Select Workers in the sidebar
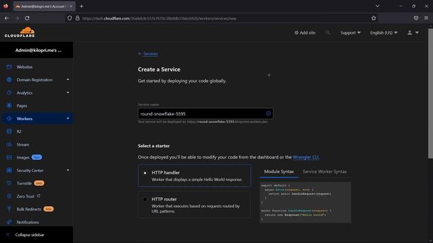 point(24,119)
